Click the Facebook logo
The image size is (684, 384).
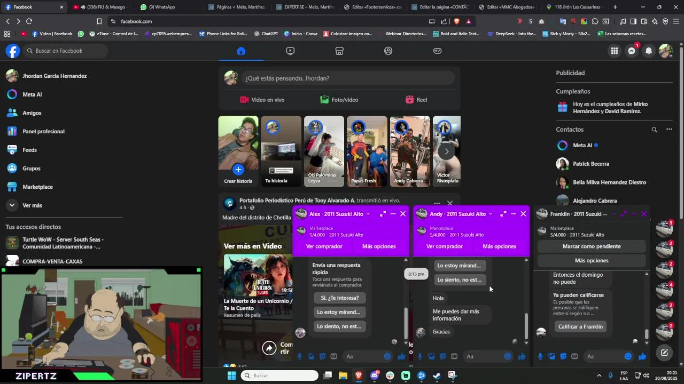(x=13, y=51)
